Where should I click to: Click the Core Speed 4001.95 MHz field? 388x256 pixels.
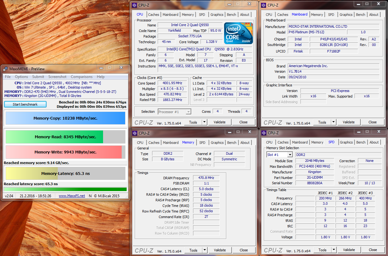173,83
